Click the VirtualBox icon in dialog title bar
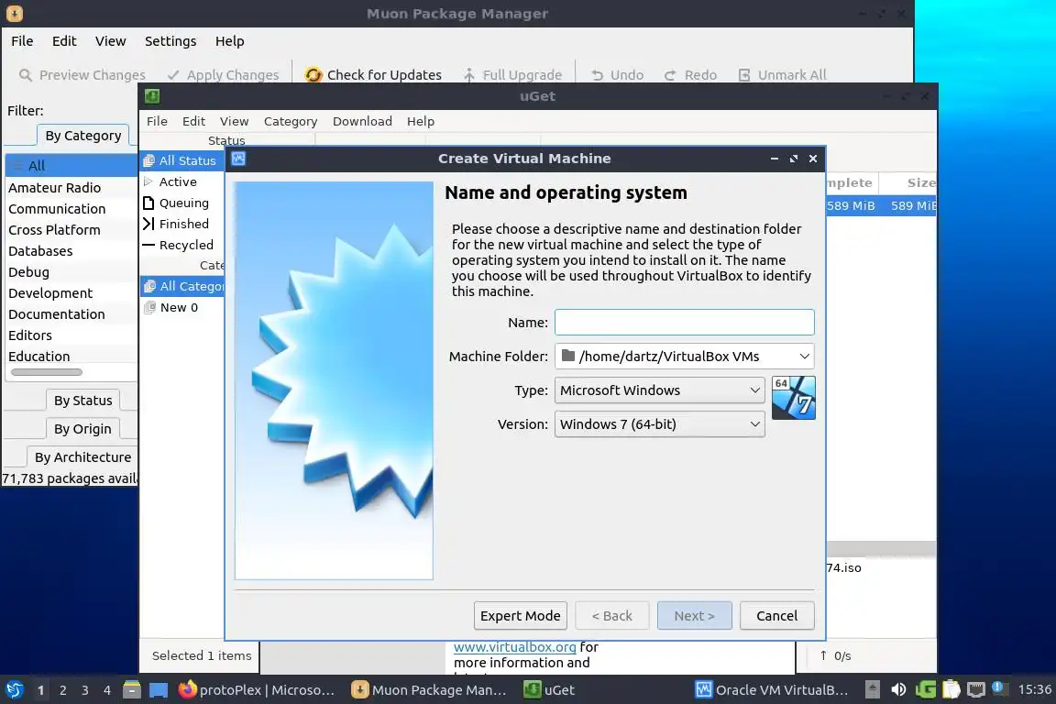1056x704 pixels. click(x=238, y=159)
